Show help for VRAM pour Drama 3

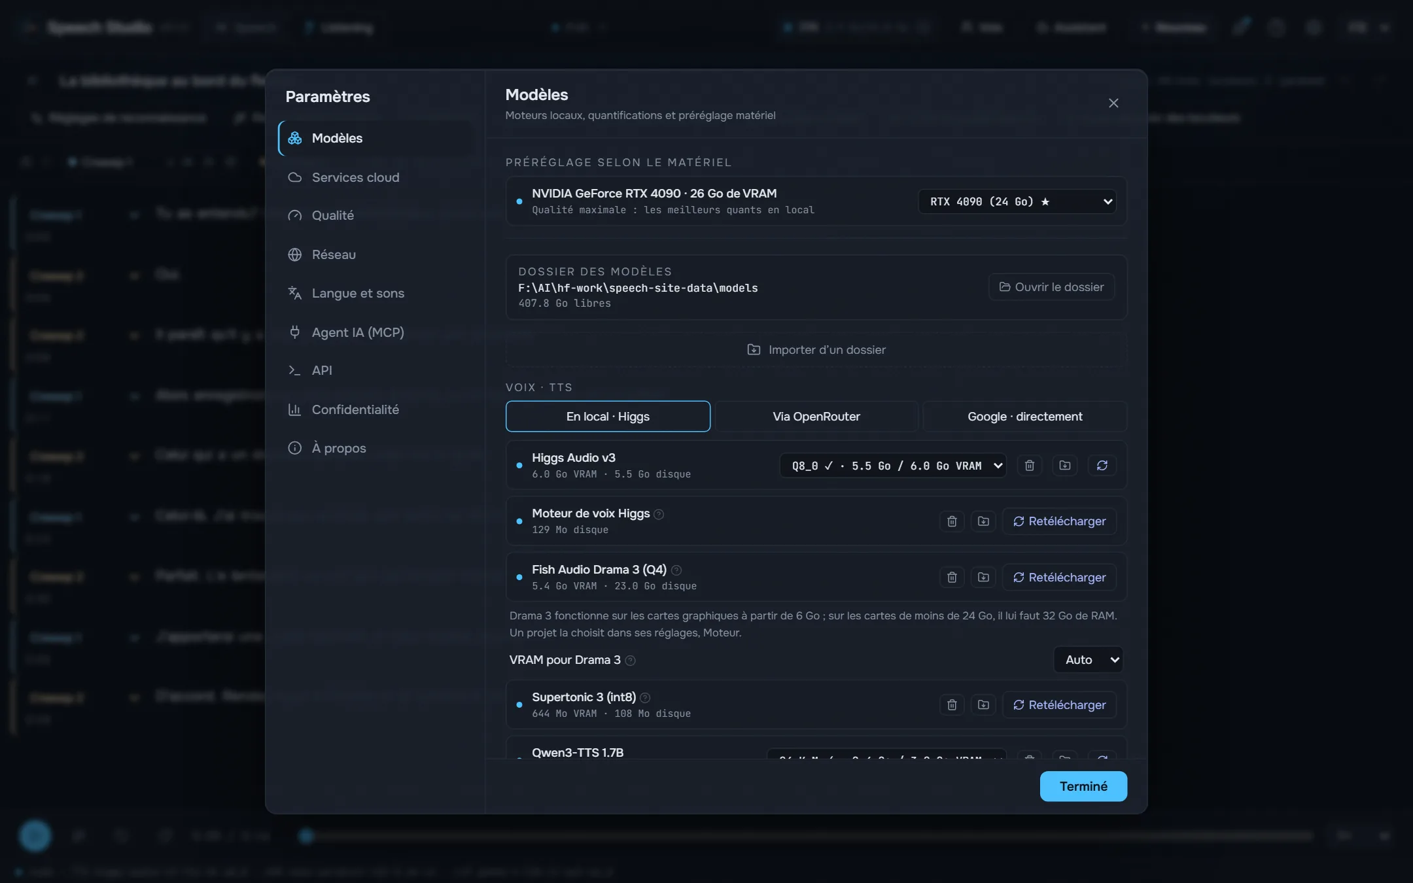click(630, 661)
